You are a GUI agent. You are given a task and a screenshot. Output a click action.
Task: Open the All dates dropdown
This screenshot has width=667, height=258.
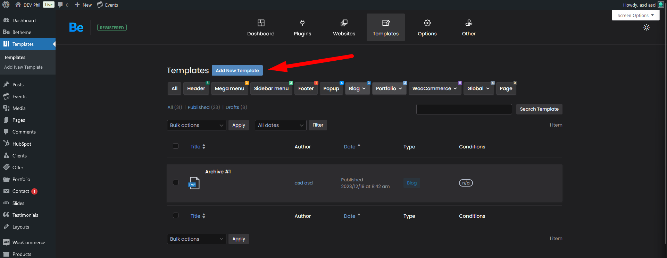(x=281, y=125)
